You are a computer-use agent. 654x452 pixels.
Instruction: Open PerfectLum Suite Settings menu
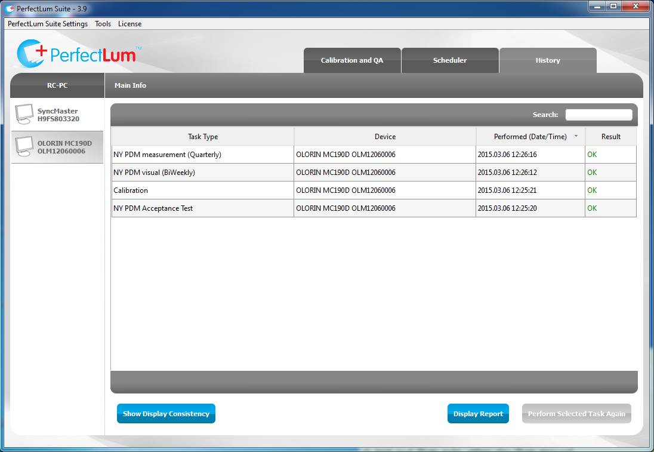coord(48,24)
